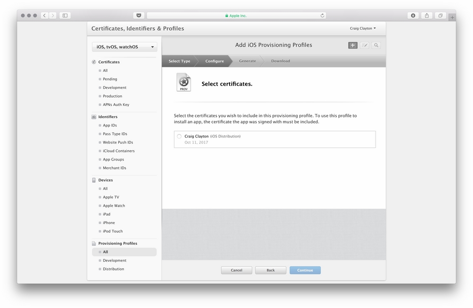This screenshot has width=473, height=308.
Task: Click the Certificates section icon
Action: [94, 62]
